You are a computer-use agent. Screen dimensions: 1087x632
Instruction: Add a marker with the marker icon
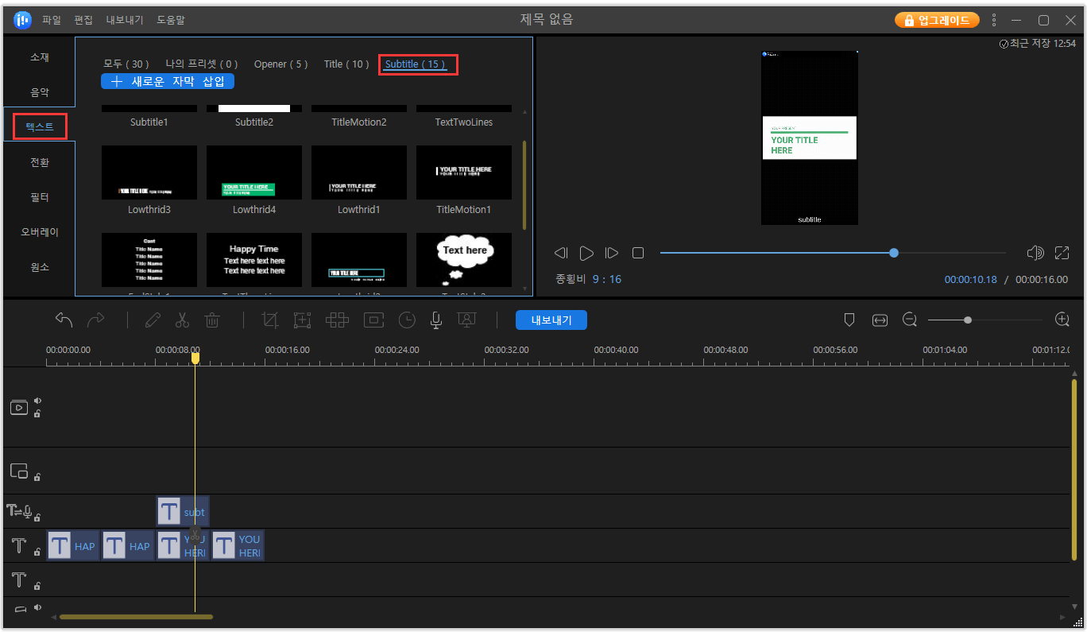tap(849, 320)
